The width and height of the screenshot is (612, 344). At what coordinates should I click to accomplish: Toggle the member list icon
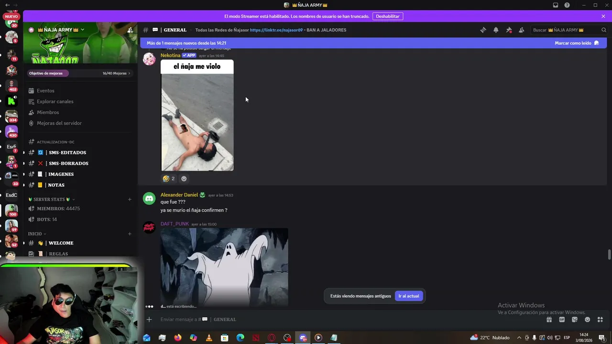pyautogui.click(x=521, y=30)
